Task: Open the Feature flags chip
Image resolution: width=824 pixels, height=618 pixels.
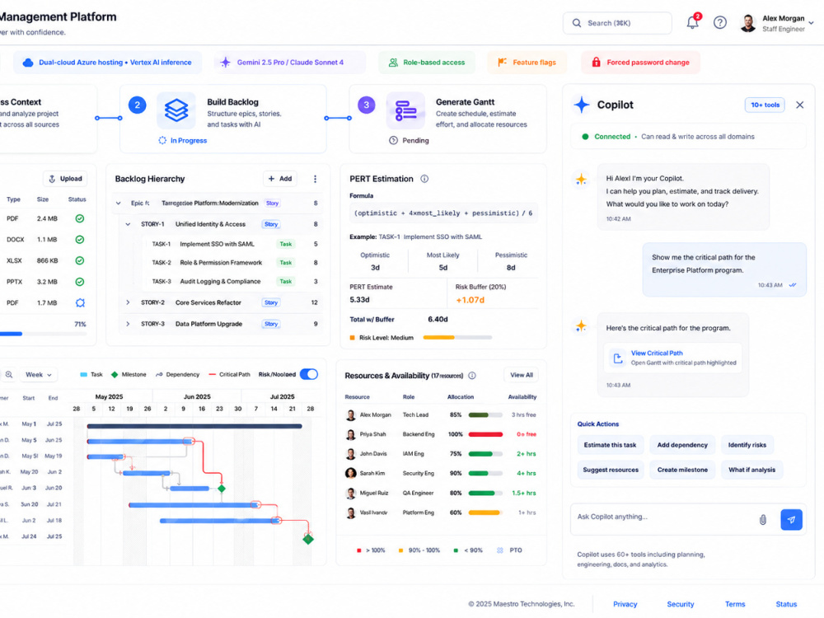Action: (x=527, y=63)
